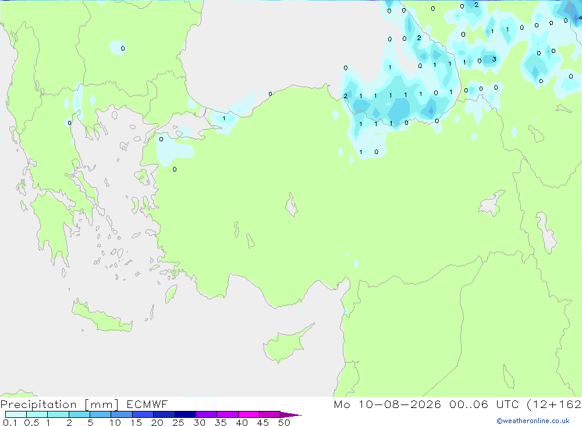
Task: Click the 0.5–1 mm legend color swatch
Action: (37, 414)
